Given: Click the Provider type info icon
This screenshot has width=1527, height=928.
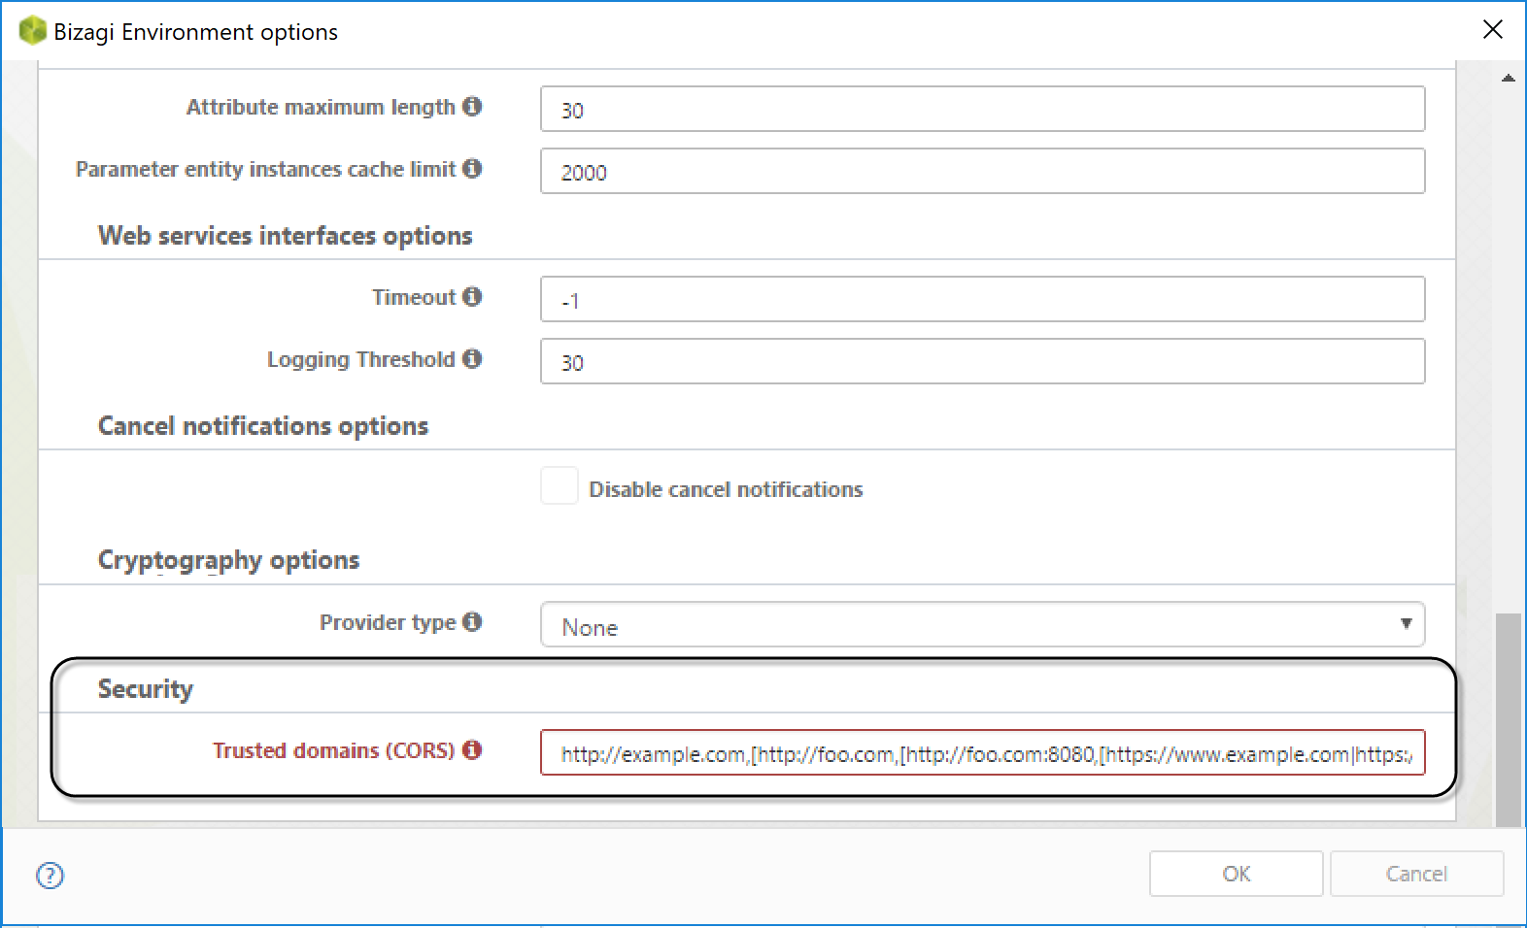Looking at the screenshot, I should point(472,621).
